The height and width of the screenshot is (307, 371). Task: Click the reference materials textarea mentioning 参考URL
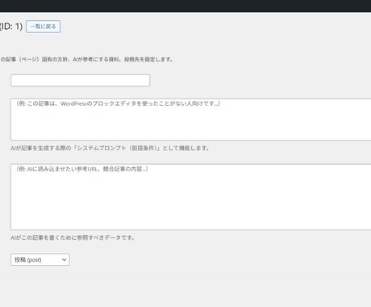click(x=191, y=197)
